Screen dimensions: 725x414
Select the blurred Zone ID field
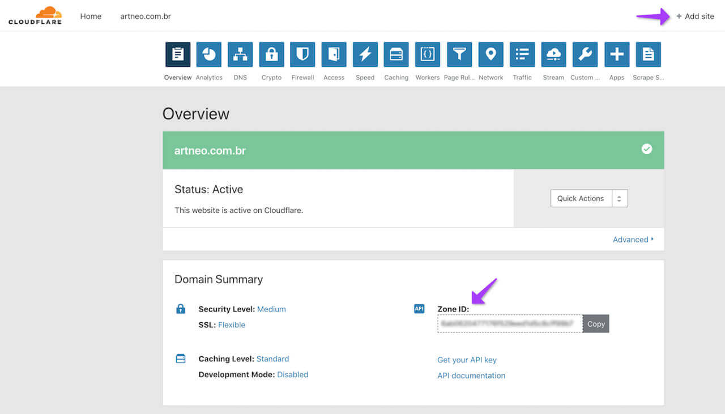coord(510,324)
